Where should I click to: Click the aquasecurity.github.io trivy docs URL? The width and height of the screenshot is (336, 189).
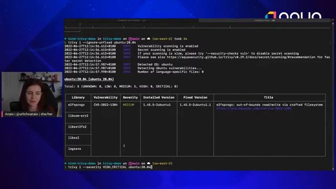coord(241,57)
